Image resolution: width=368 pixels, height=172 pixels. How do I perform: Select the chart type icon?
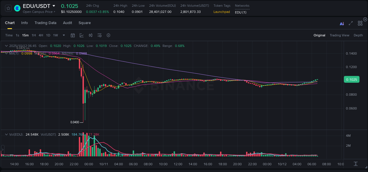click(82, 35)
